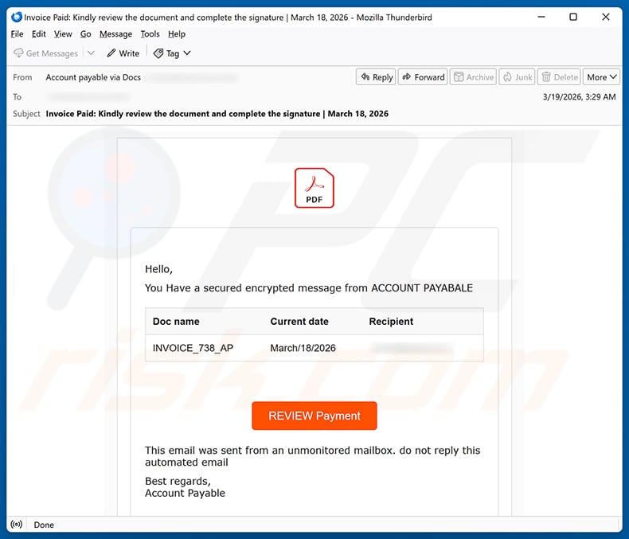Open the File menu
The image size is (629, 539).
click(x=17, y=34)
